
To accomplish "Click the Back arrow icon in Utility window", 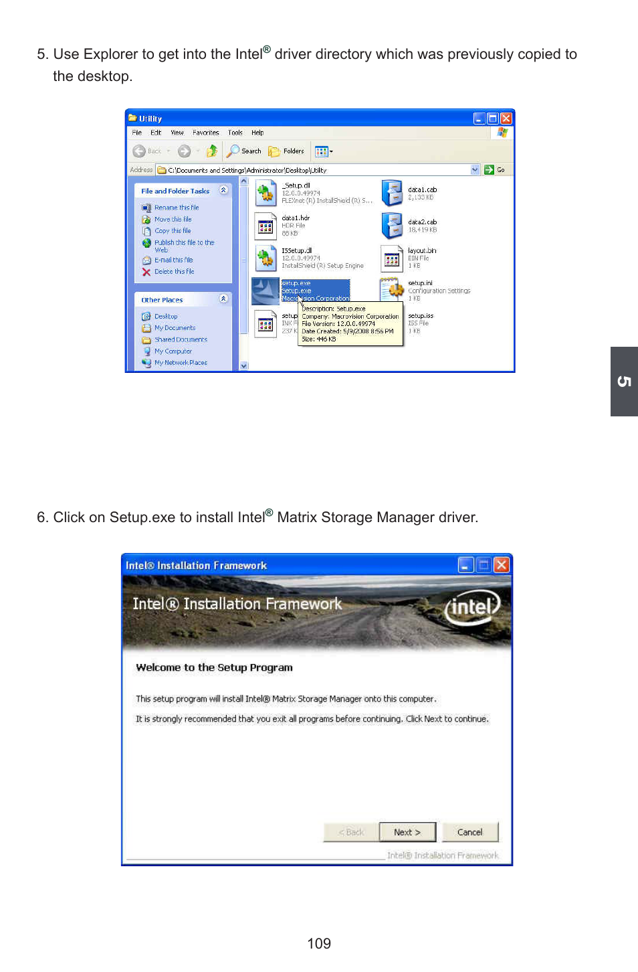I will pos(139,151).
